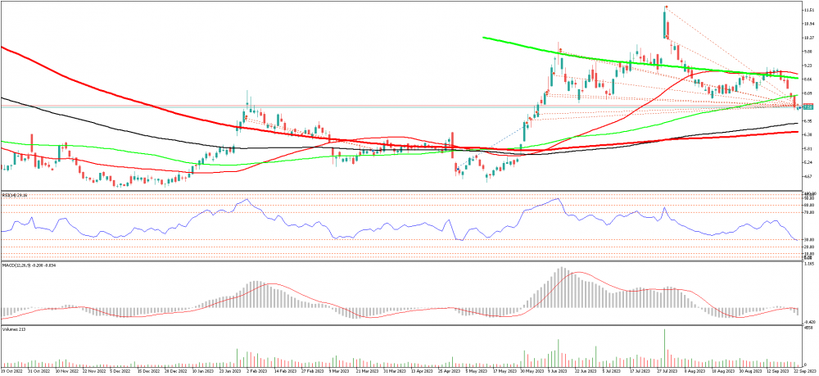Click the 18 Aug 2023 date label
This screenshot has height=376, width=819.
coord(722,371)
